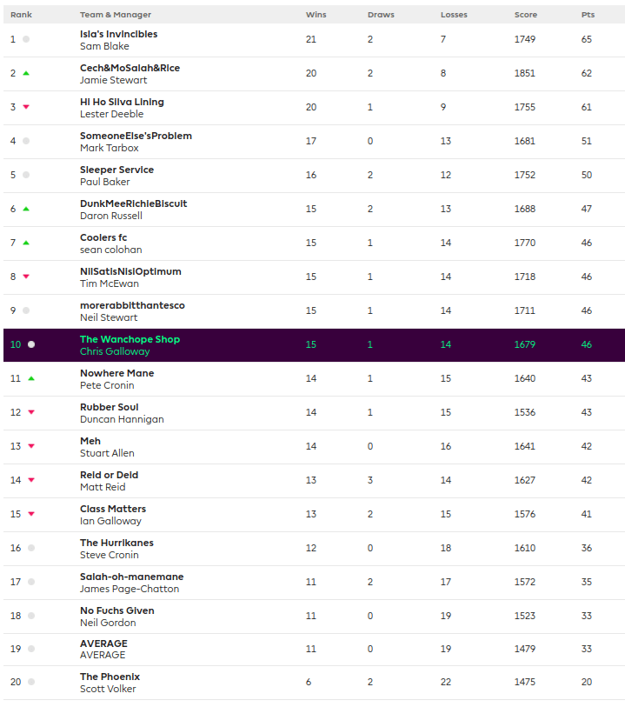The width and height of the screenshot is (625, 707).
Task: Click green up arrow beside Nowhere Mane
Action: [31, 378]
